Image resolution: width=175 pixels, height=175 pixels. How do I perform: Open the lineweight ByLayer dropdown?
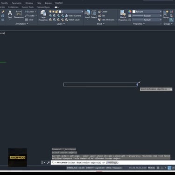pos(147,16)
